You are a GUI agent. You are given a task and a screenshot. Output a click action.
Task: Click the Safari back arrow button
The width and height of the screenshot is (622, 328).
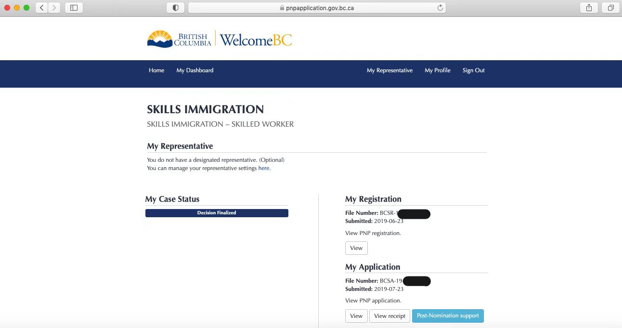[42, 8]
